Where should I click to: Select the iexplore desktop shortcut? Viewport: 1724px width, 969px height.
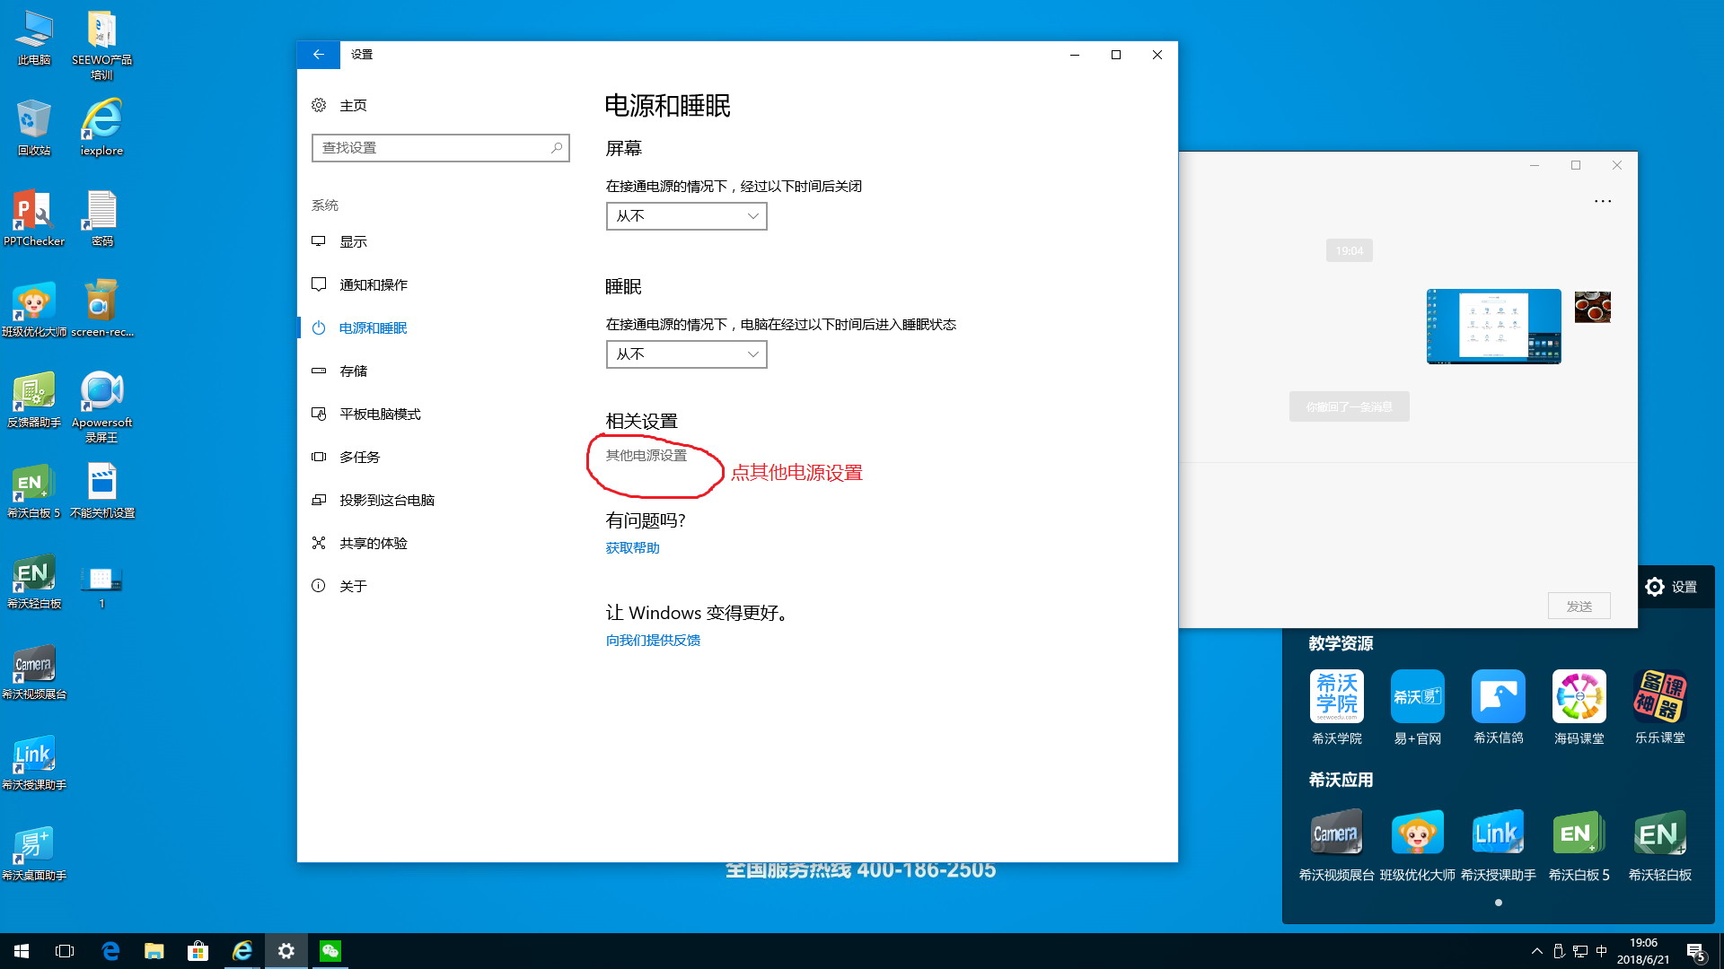coord(101,127)
